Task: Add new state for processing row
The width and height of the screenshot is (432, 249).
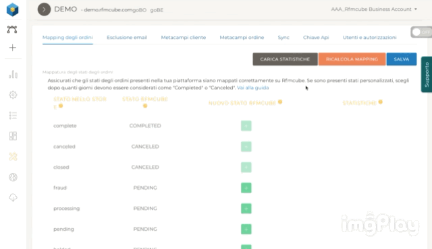Action: (246, 209)
